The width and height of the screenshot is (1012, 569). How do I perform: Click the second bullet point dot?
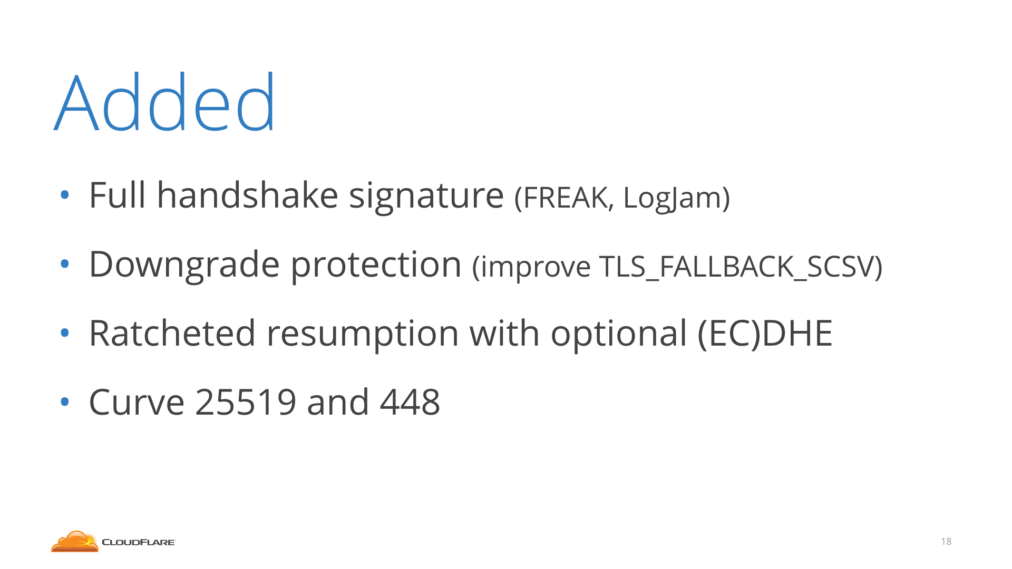coord(65,264)
